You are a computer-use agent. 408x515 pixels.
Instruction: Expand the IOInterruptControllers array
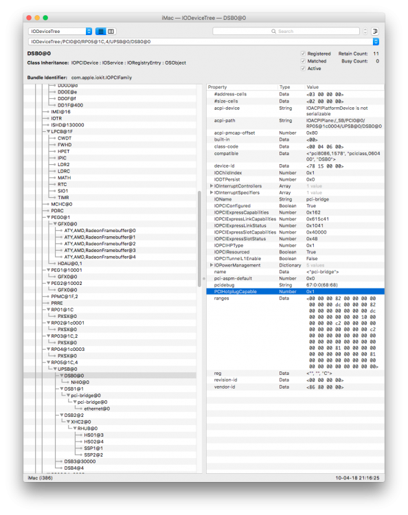click(212, 186)
